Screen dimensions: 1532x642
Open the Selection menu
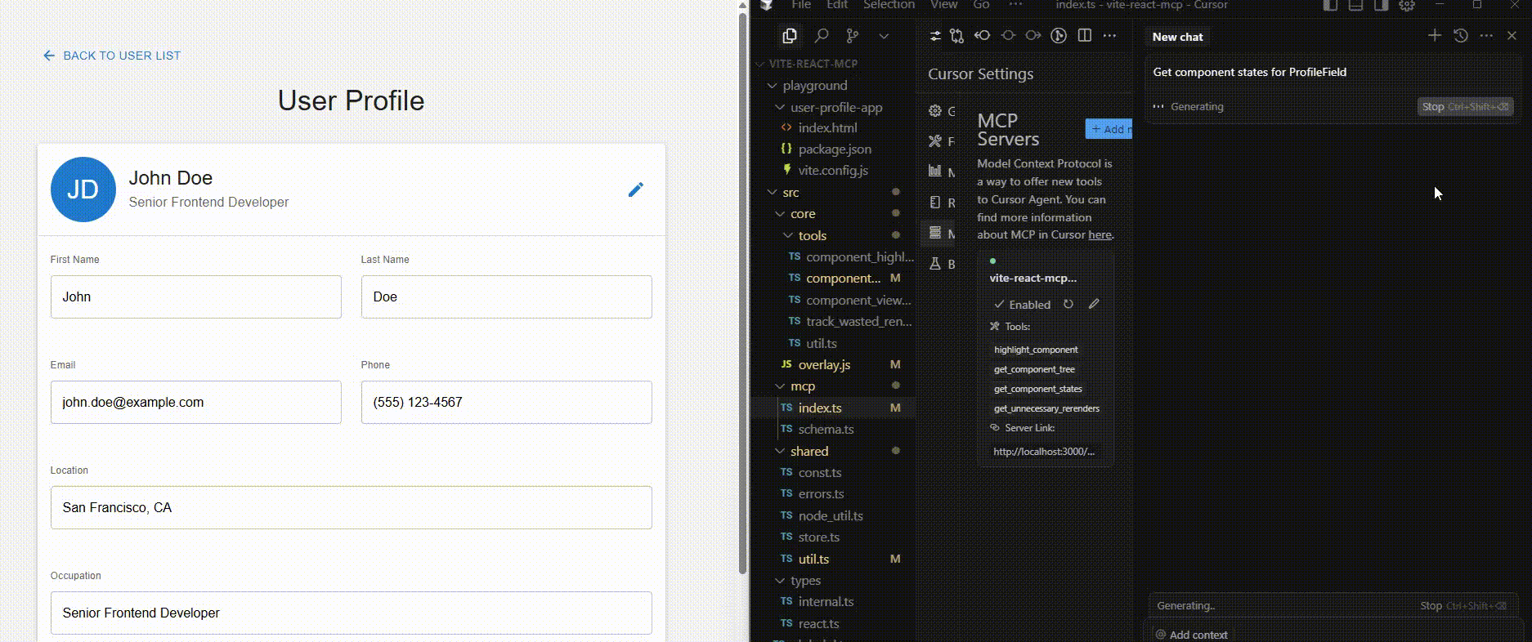click(889, 5)
